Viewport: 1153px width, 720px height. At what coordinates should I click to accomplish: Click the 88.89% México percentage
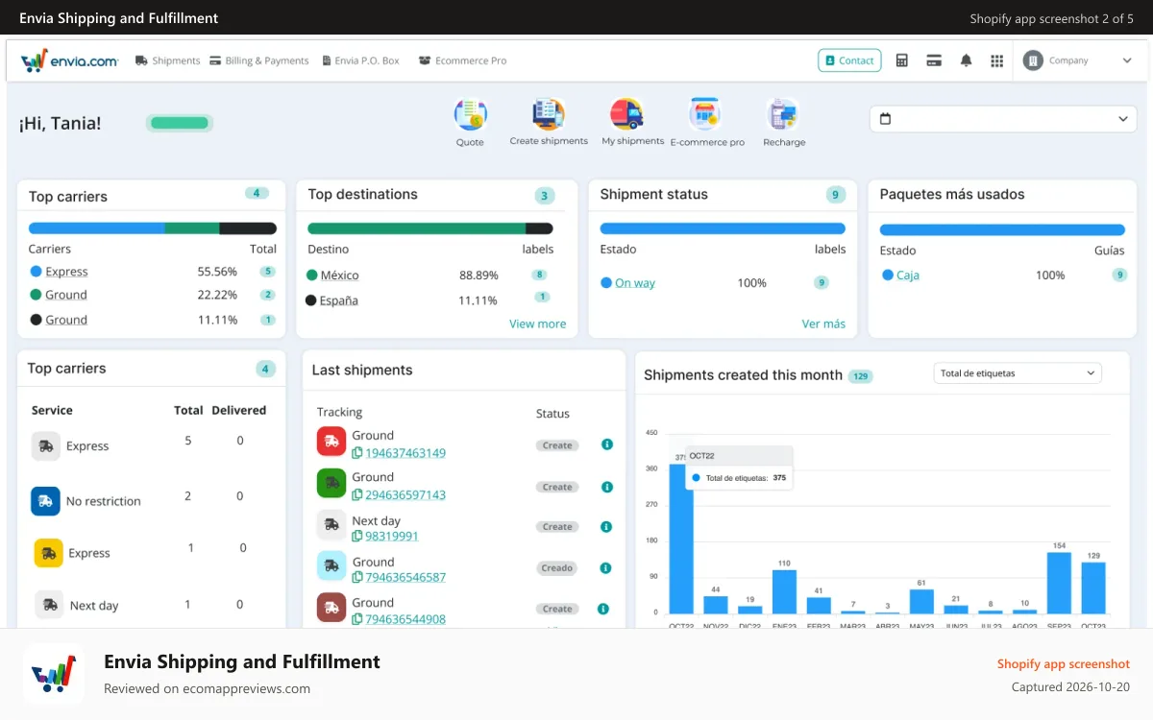(478, 276)
